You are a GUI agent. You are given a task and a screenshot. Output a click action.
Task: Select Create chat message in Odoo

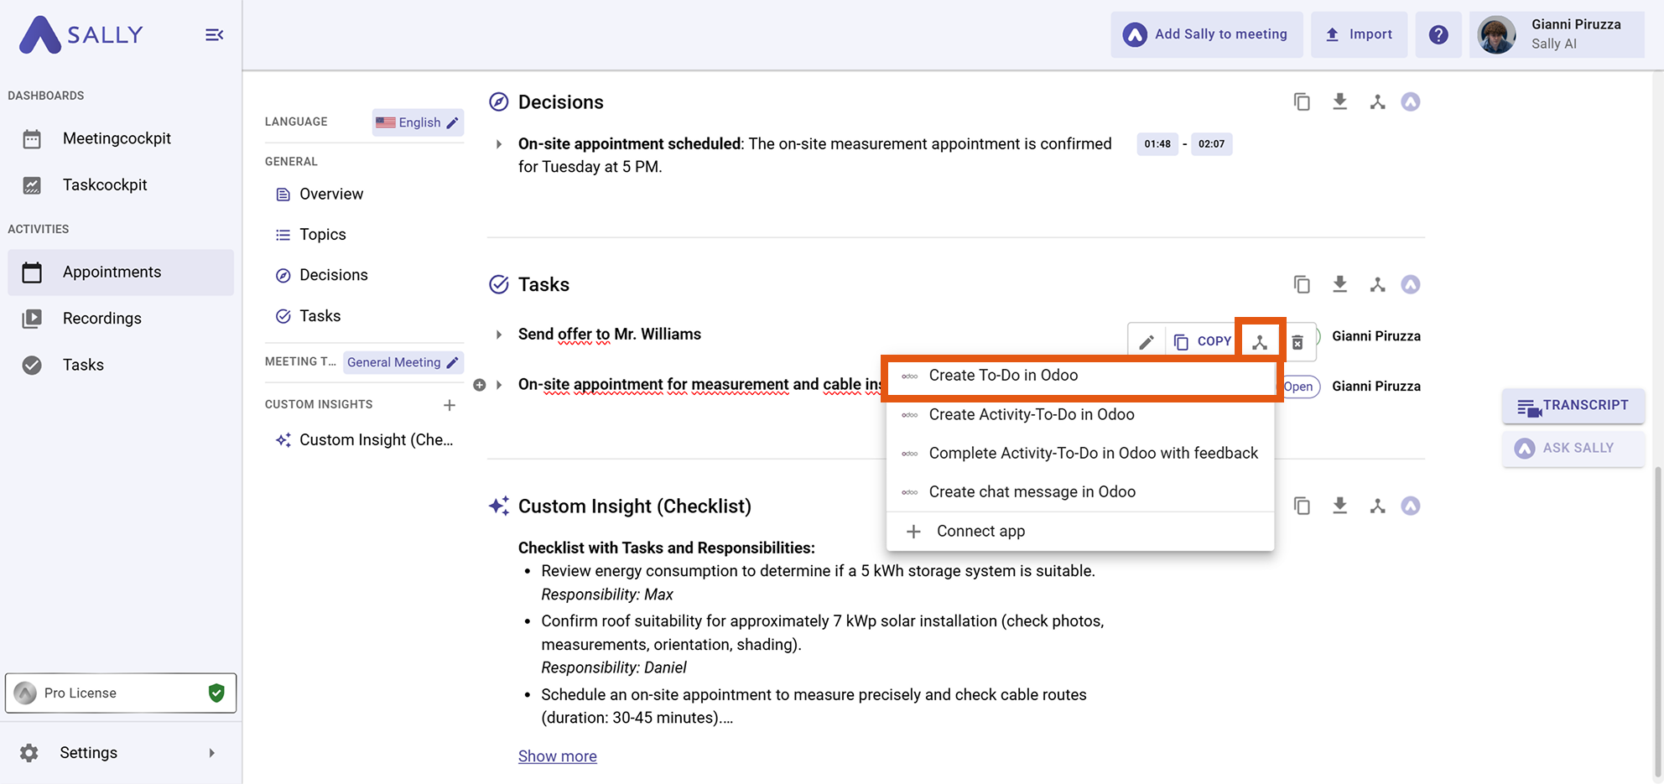(1032, 491)
